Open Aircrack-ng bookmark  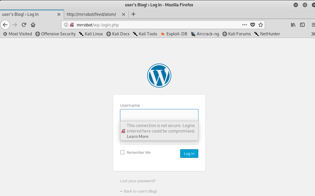pyautogui.click(x=205, y=34)
